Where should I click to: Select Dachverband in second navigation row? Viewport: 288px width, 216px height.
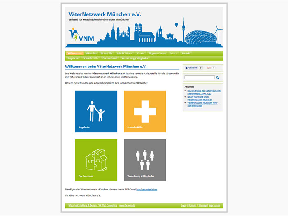110,58
